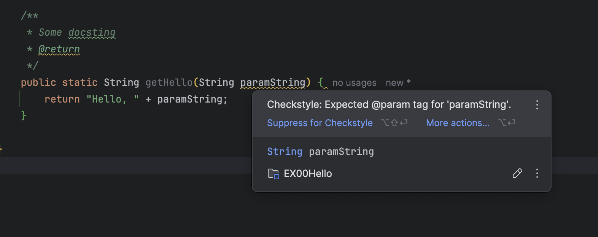This screenshot has width=598, height=237.
Task: Click the method's closing curly brace
Action: point(24,115)
